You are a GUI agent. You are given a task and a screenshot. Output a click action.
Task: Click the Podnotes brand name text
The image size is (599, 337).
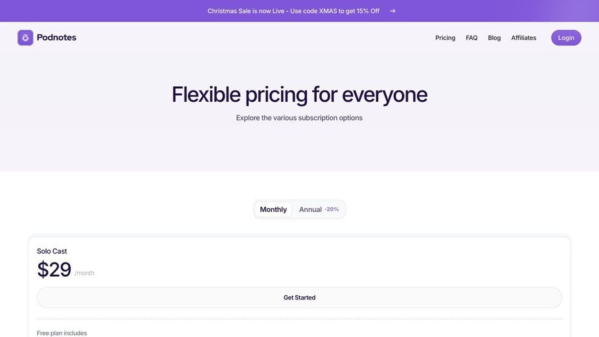(56, 38)
